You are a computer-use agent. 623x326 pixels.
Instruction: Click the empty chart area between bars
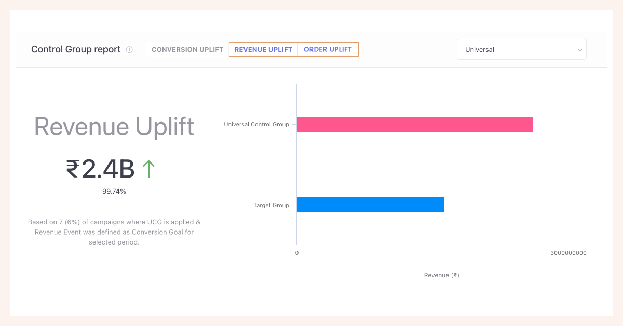[x=441, y=165]
